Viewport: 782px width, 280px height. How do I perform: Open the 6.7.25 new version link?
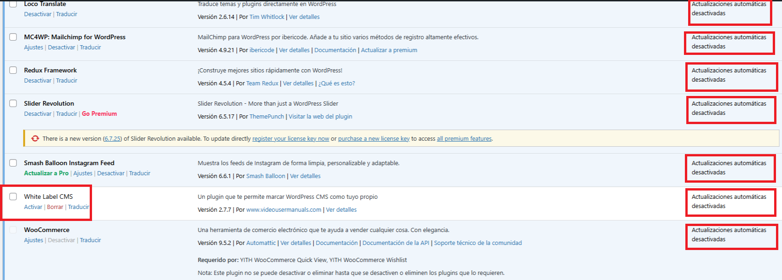(x=112, y=139)
